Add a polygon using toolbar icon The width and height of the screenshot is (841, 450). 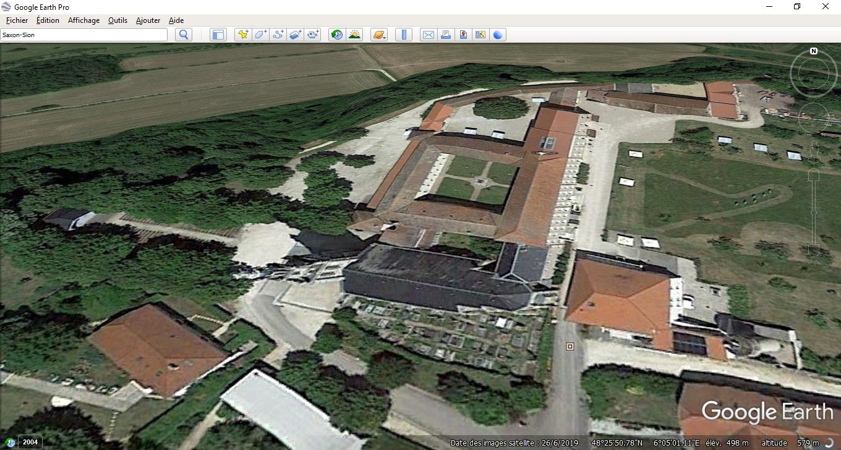(x=260, y=35)
